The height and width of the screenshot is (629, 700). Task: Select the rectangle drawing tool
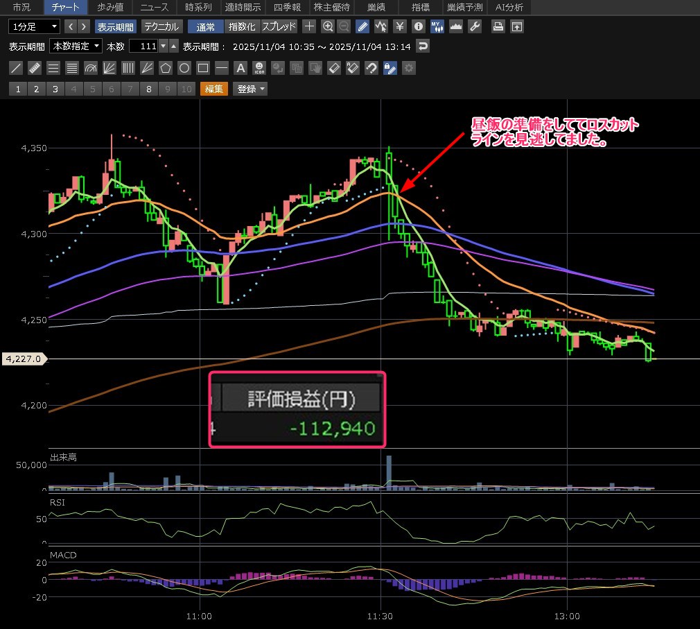(x=203, y=68)
